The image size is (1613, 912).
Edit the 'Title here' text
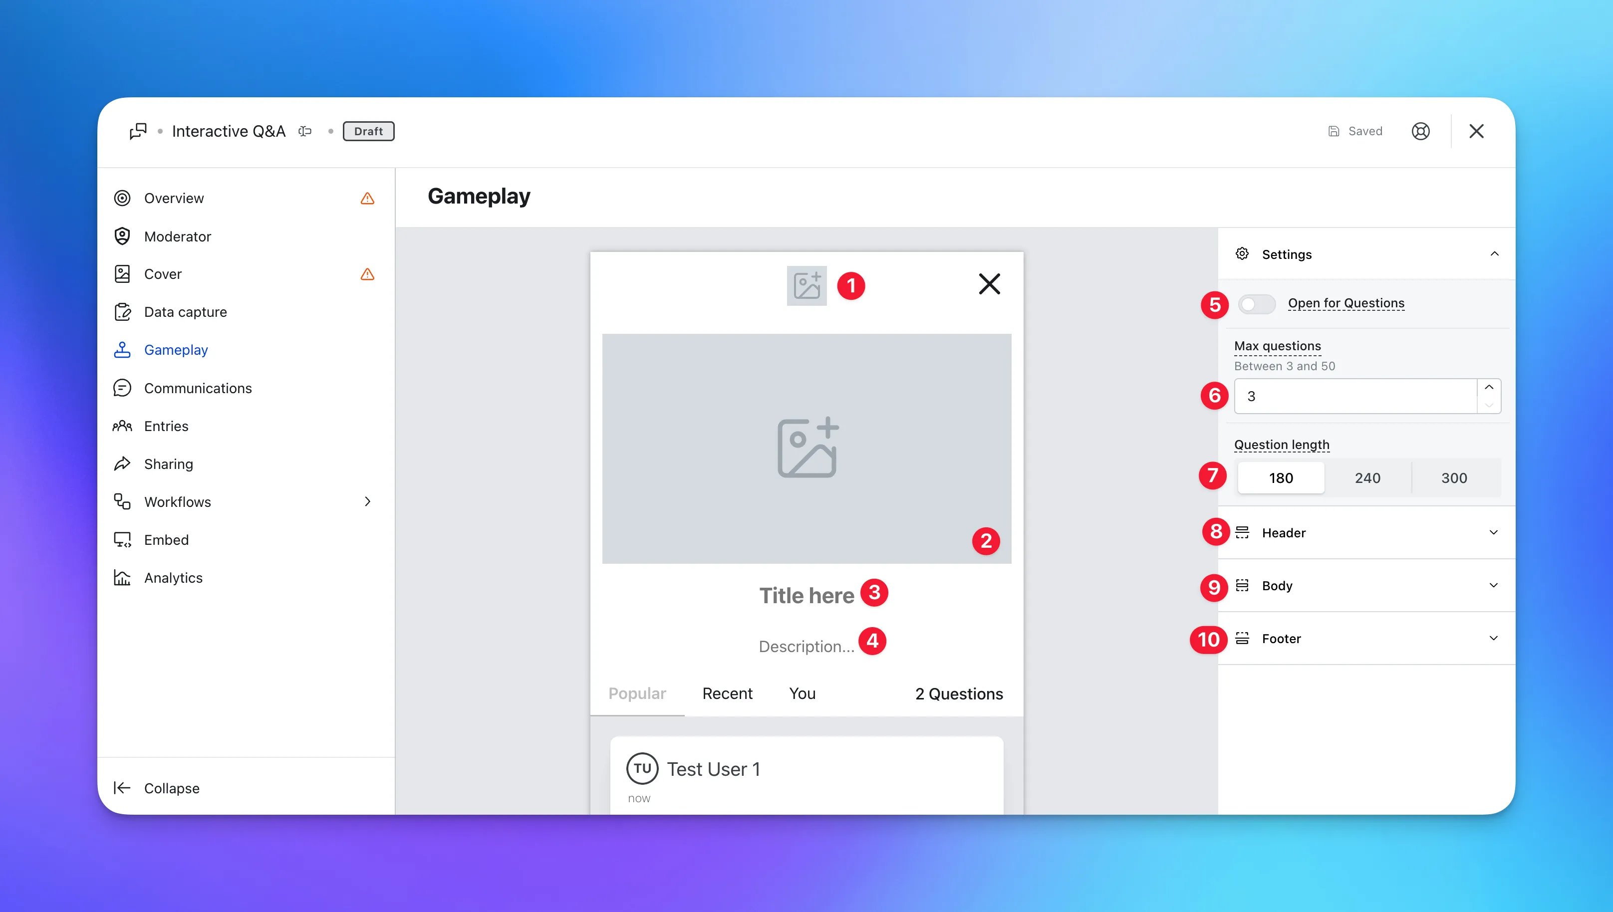click(807, 595)
